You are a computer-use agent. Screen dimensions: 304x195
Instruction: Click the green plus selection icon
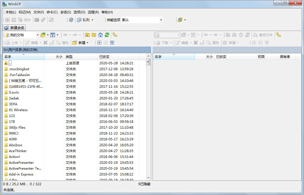click(x=99, y=43)
